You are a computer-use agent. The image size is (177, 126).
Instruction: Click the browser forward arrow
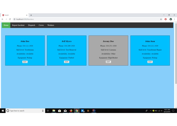tap(6, 19)
